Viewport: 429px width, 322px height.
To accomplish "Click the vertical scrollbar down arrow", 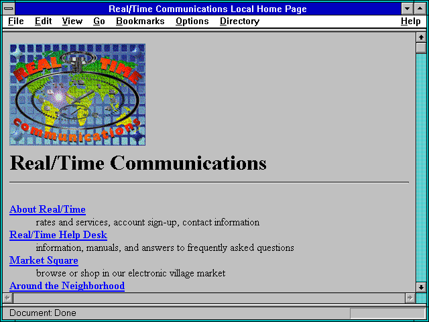I will point(421,287).
